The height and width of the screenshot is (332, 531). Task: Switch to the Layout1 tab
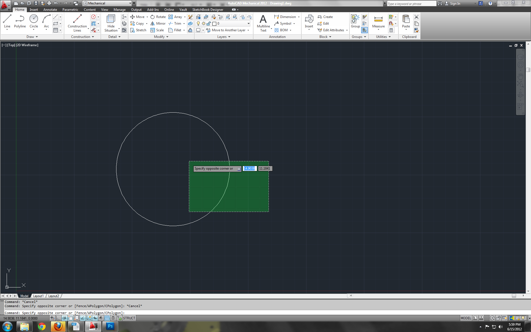38,296
